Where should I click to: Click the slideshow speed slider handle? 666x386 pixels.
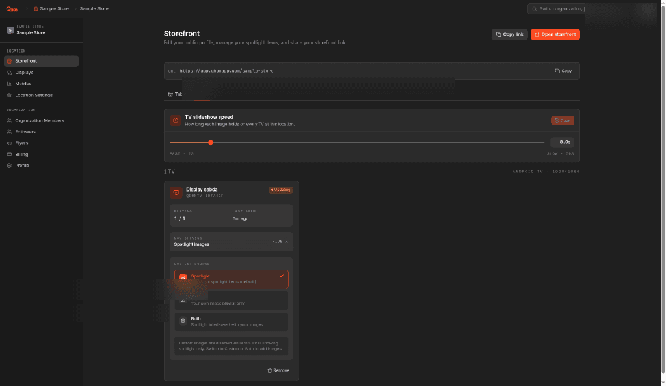(x=211, y=142)
